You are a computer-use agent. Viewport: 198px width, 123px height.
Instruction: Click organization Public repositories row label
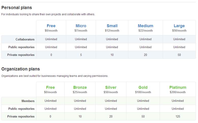[x=21, y=109]
